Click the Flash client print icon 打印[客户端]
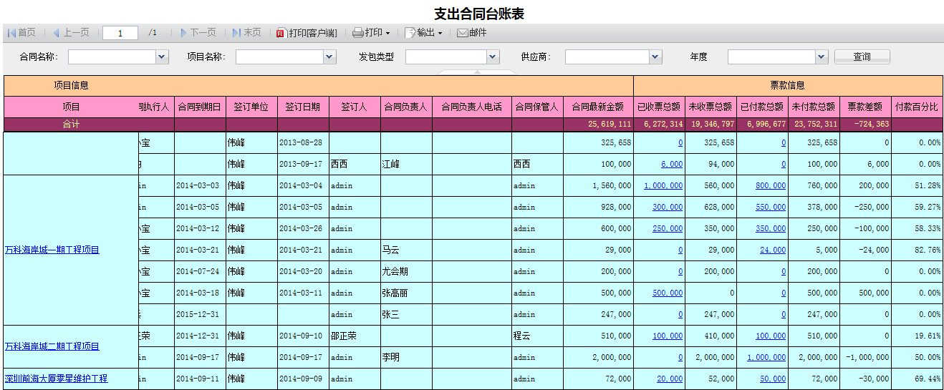 pyautogui.click(x=281, y=33)
